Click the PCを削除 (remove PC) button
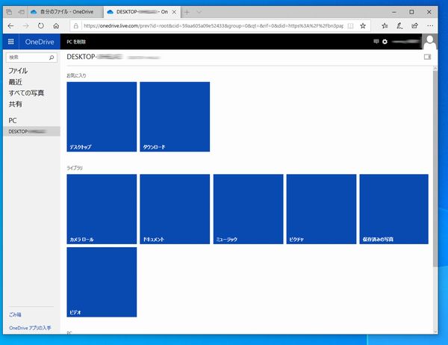 pos(76,42)
